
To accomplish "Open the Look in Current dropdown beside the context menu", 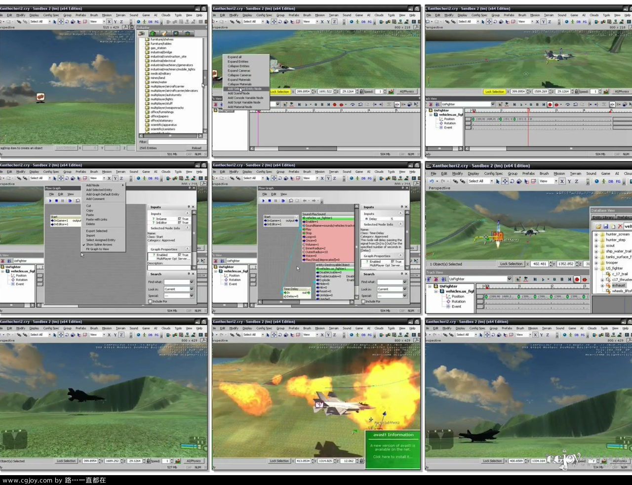I will pos(191,289).
